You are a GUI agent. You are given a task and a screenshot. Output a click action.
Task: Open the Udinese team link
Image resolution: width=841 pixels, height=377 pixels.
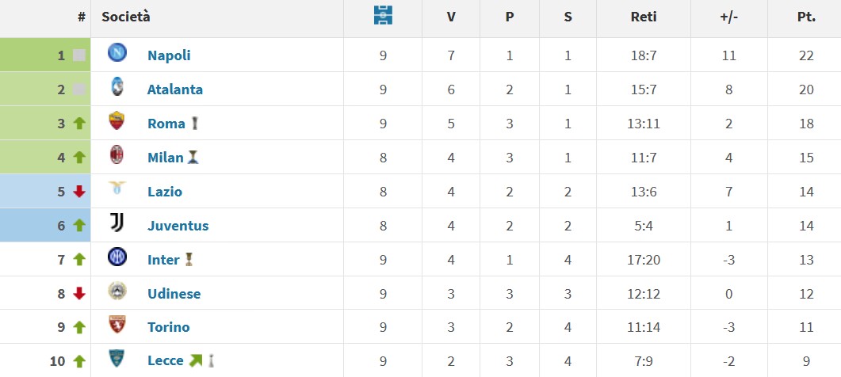(174, 294)
